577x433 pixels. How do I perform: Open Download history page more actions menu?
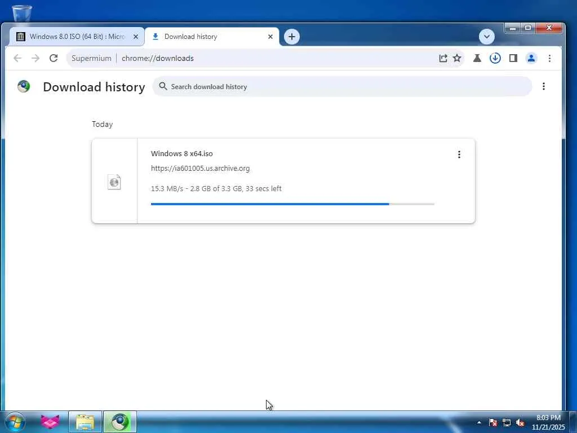coord(544,86)
